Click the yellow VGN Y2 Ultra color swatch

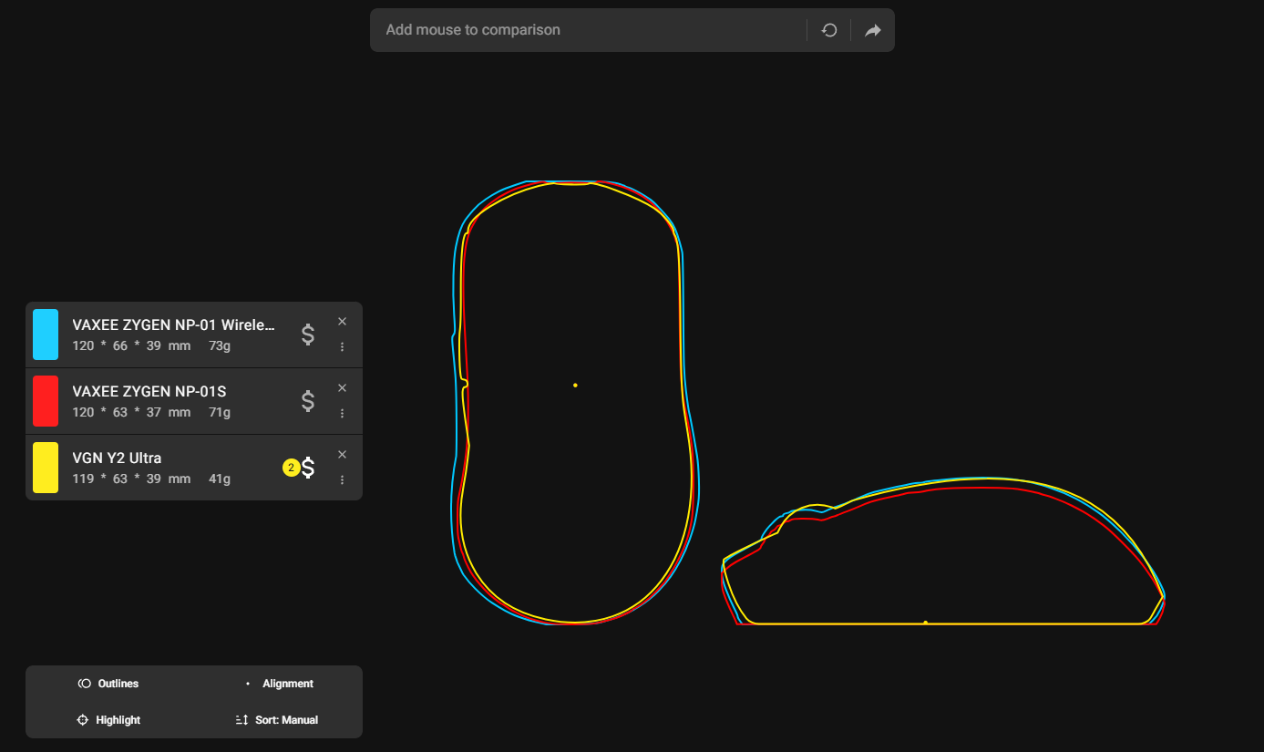(x=46, y=468)
